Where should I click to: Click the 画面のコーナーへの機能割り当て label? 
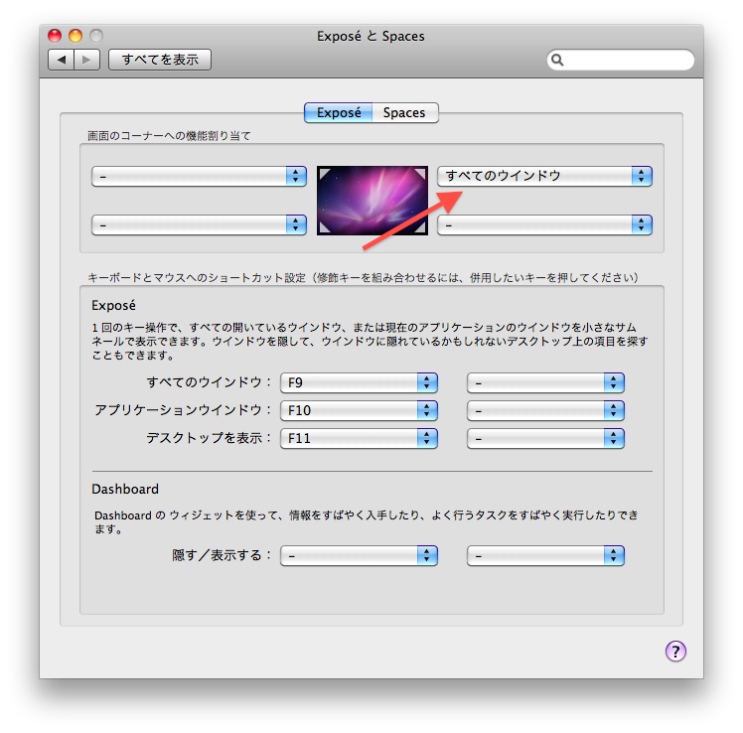[169, 136]
